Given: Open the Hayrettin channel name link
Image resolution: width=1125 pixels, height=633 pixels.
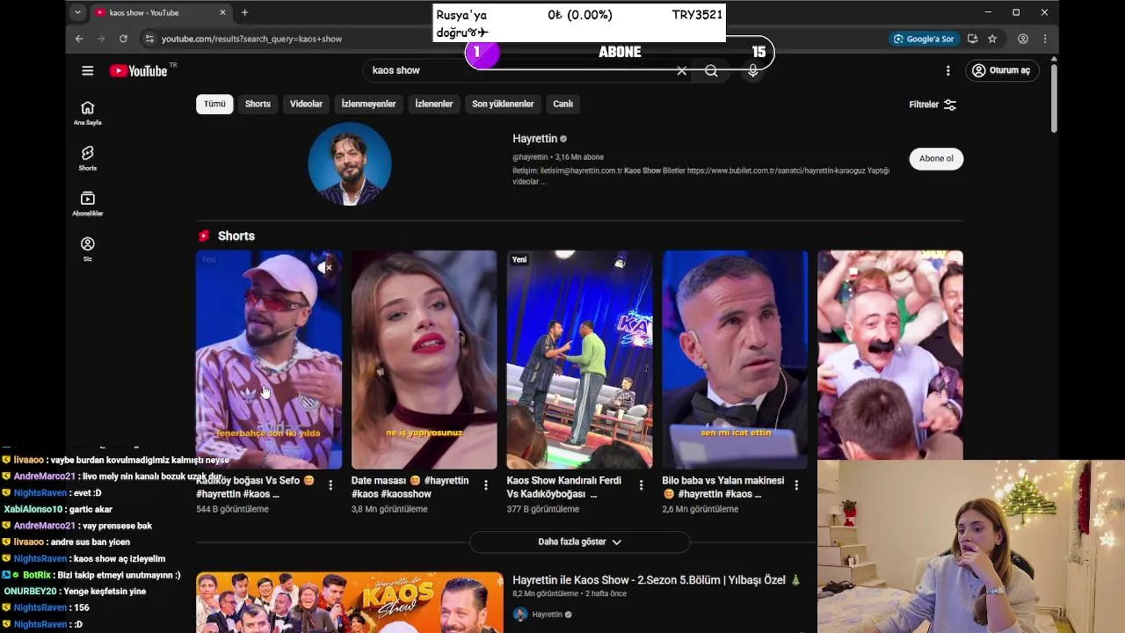Looking at the screenshot, I should point(535,138).
